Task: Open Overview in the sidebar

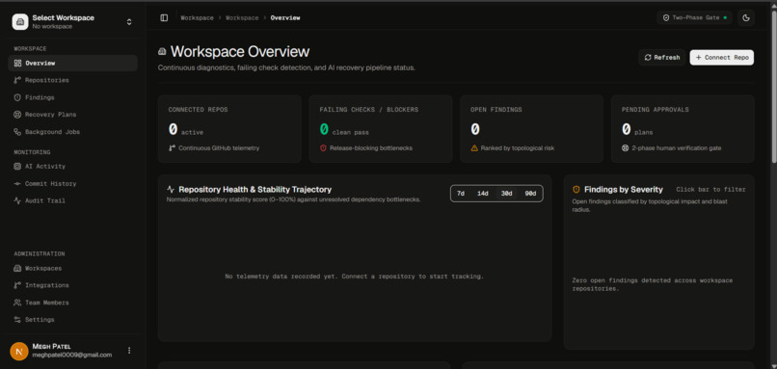Action: coord(73,63)
